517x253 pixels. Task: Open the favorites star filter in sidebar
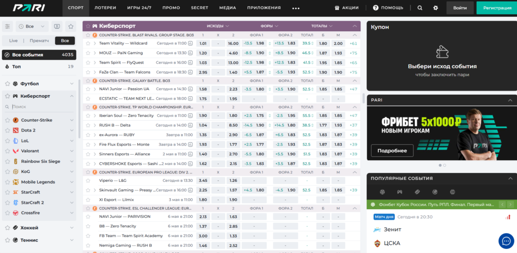point(71,26)
